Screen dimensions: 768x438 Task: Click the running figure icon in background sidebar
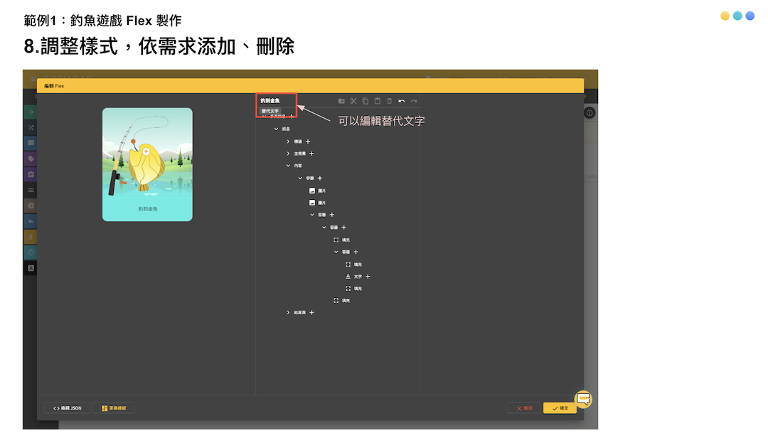(x=31, y=237)
